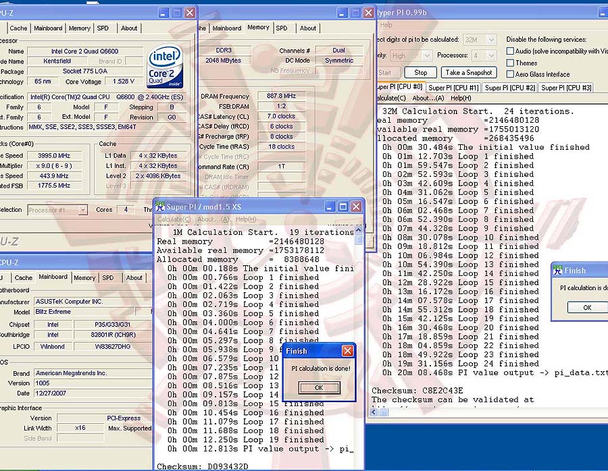Click the BIOS Date 12/27/2007 field
The image size is (608, 471).
click(93, 393)
